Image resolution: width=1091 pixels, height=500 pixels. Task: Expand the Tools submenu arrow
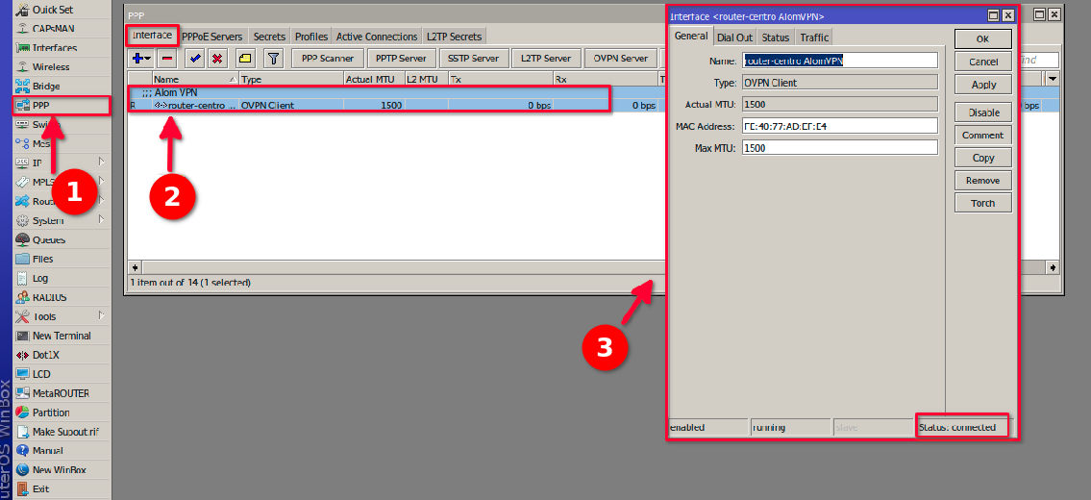tap(102, 315)
